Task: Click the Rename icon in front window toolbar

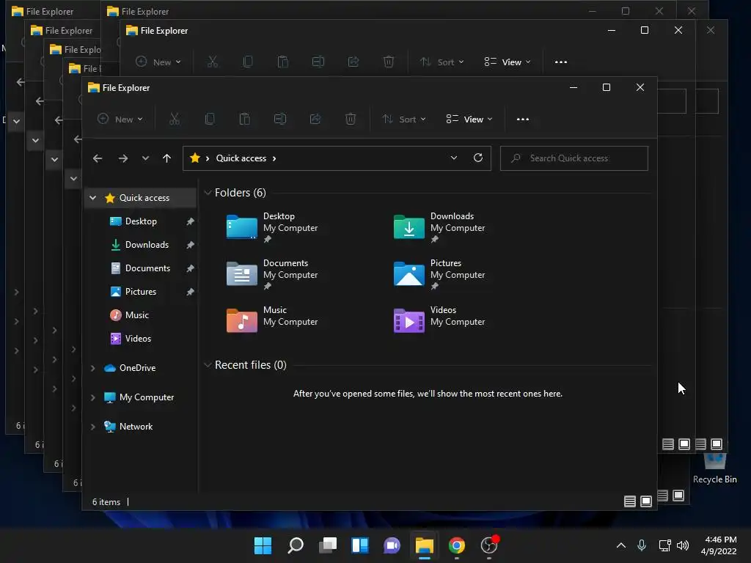Action: click(280, 119)
